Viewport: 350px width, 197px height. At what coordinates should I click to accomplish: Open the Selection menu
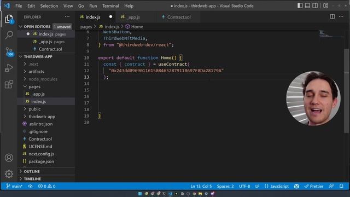tap(49, 6)
